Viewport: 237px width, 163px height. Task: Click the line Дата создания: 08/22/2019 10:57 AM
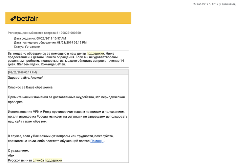(x=40, y=38)
